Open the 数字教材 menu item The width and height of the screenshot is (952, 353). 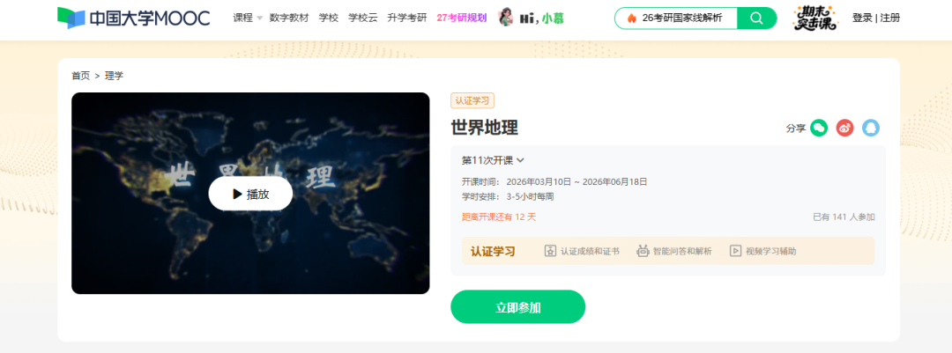click(x=289, y=18)
